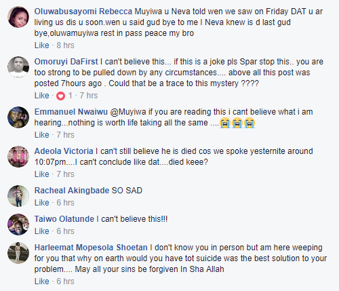Open Harleemat Mopesola Shoetan name link
The image size is (339, 291).
tap(91, 248)
